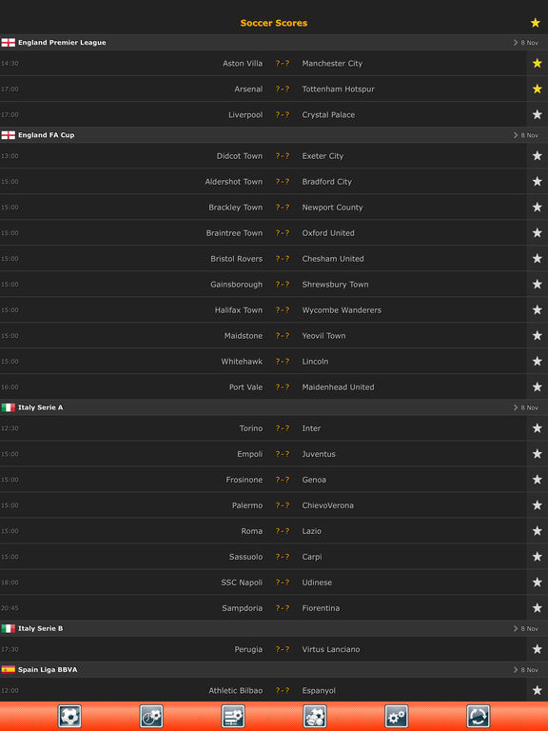Open the Italy Serie B league header

[274, 628]
